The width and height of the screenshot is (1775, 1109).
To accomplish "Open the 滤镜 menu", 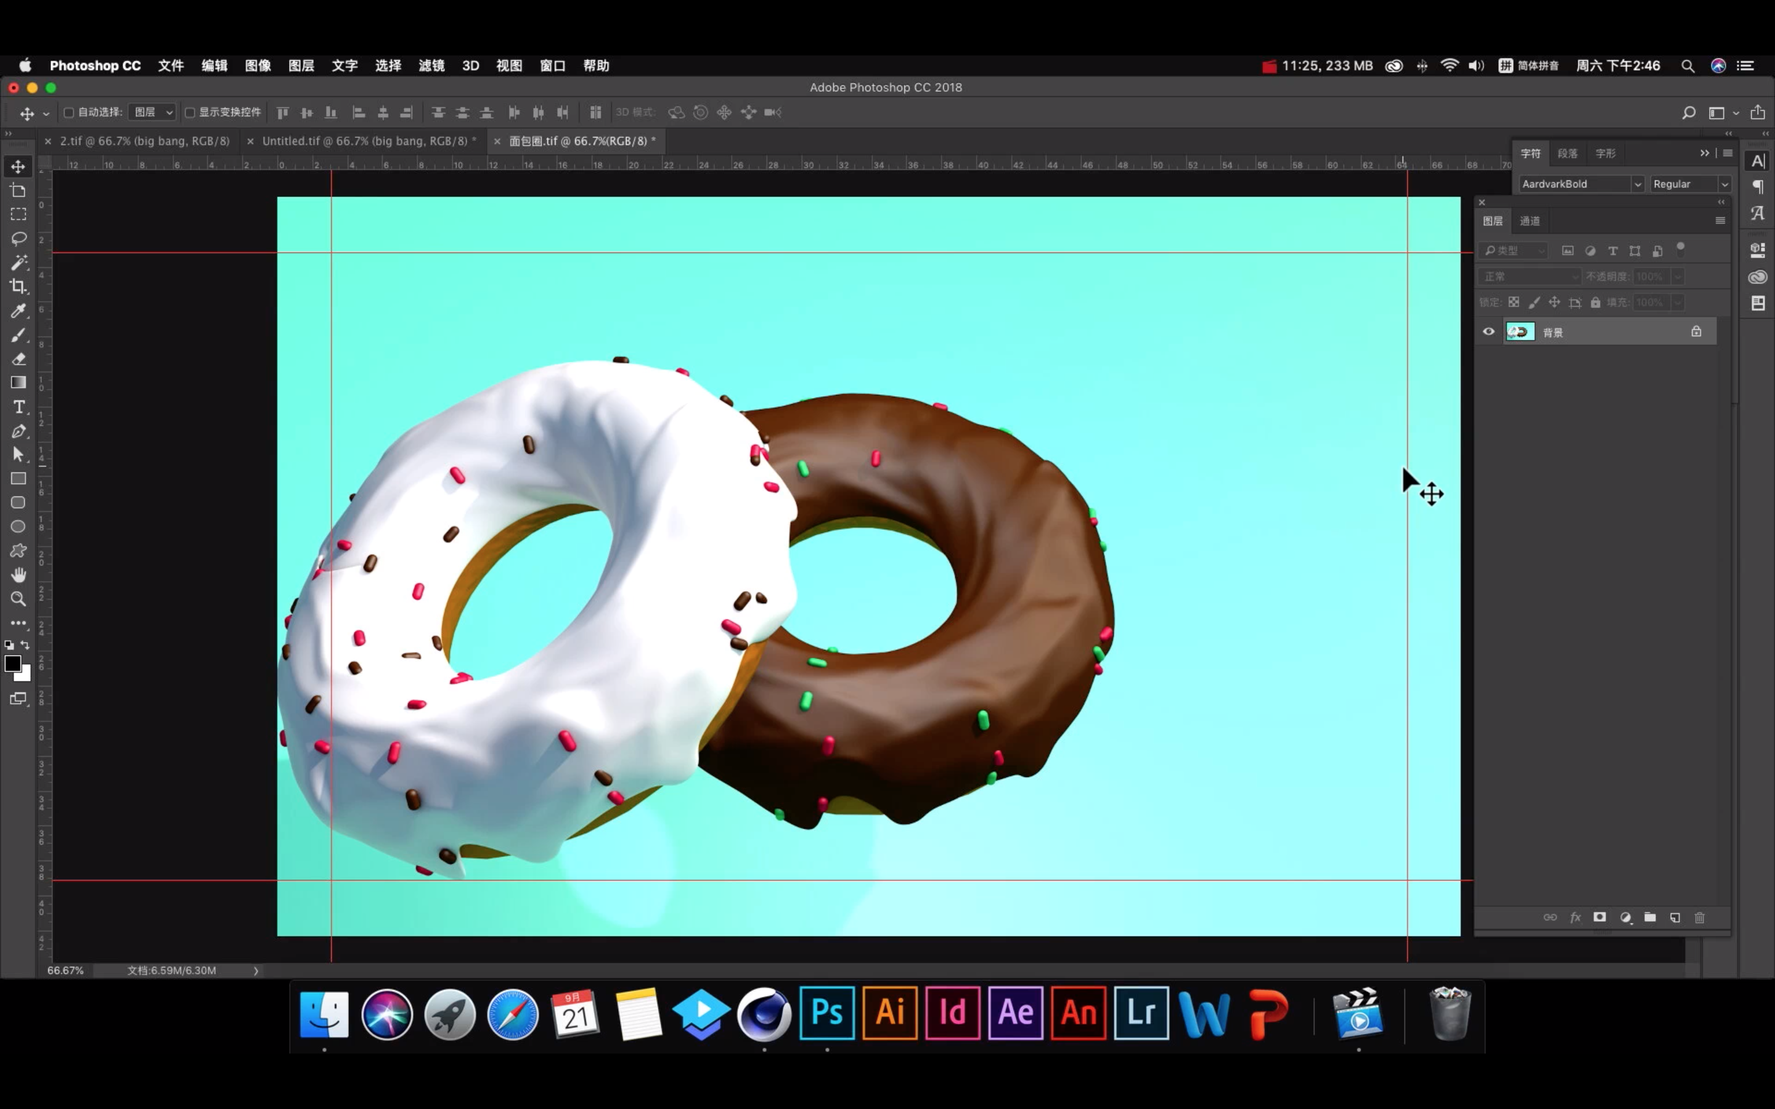I will 431,66.
